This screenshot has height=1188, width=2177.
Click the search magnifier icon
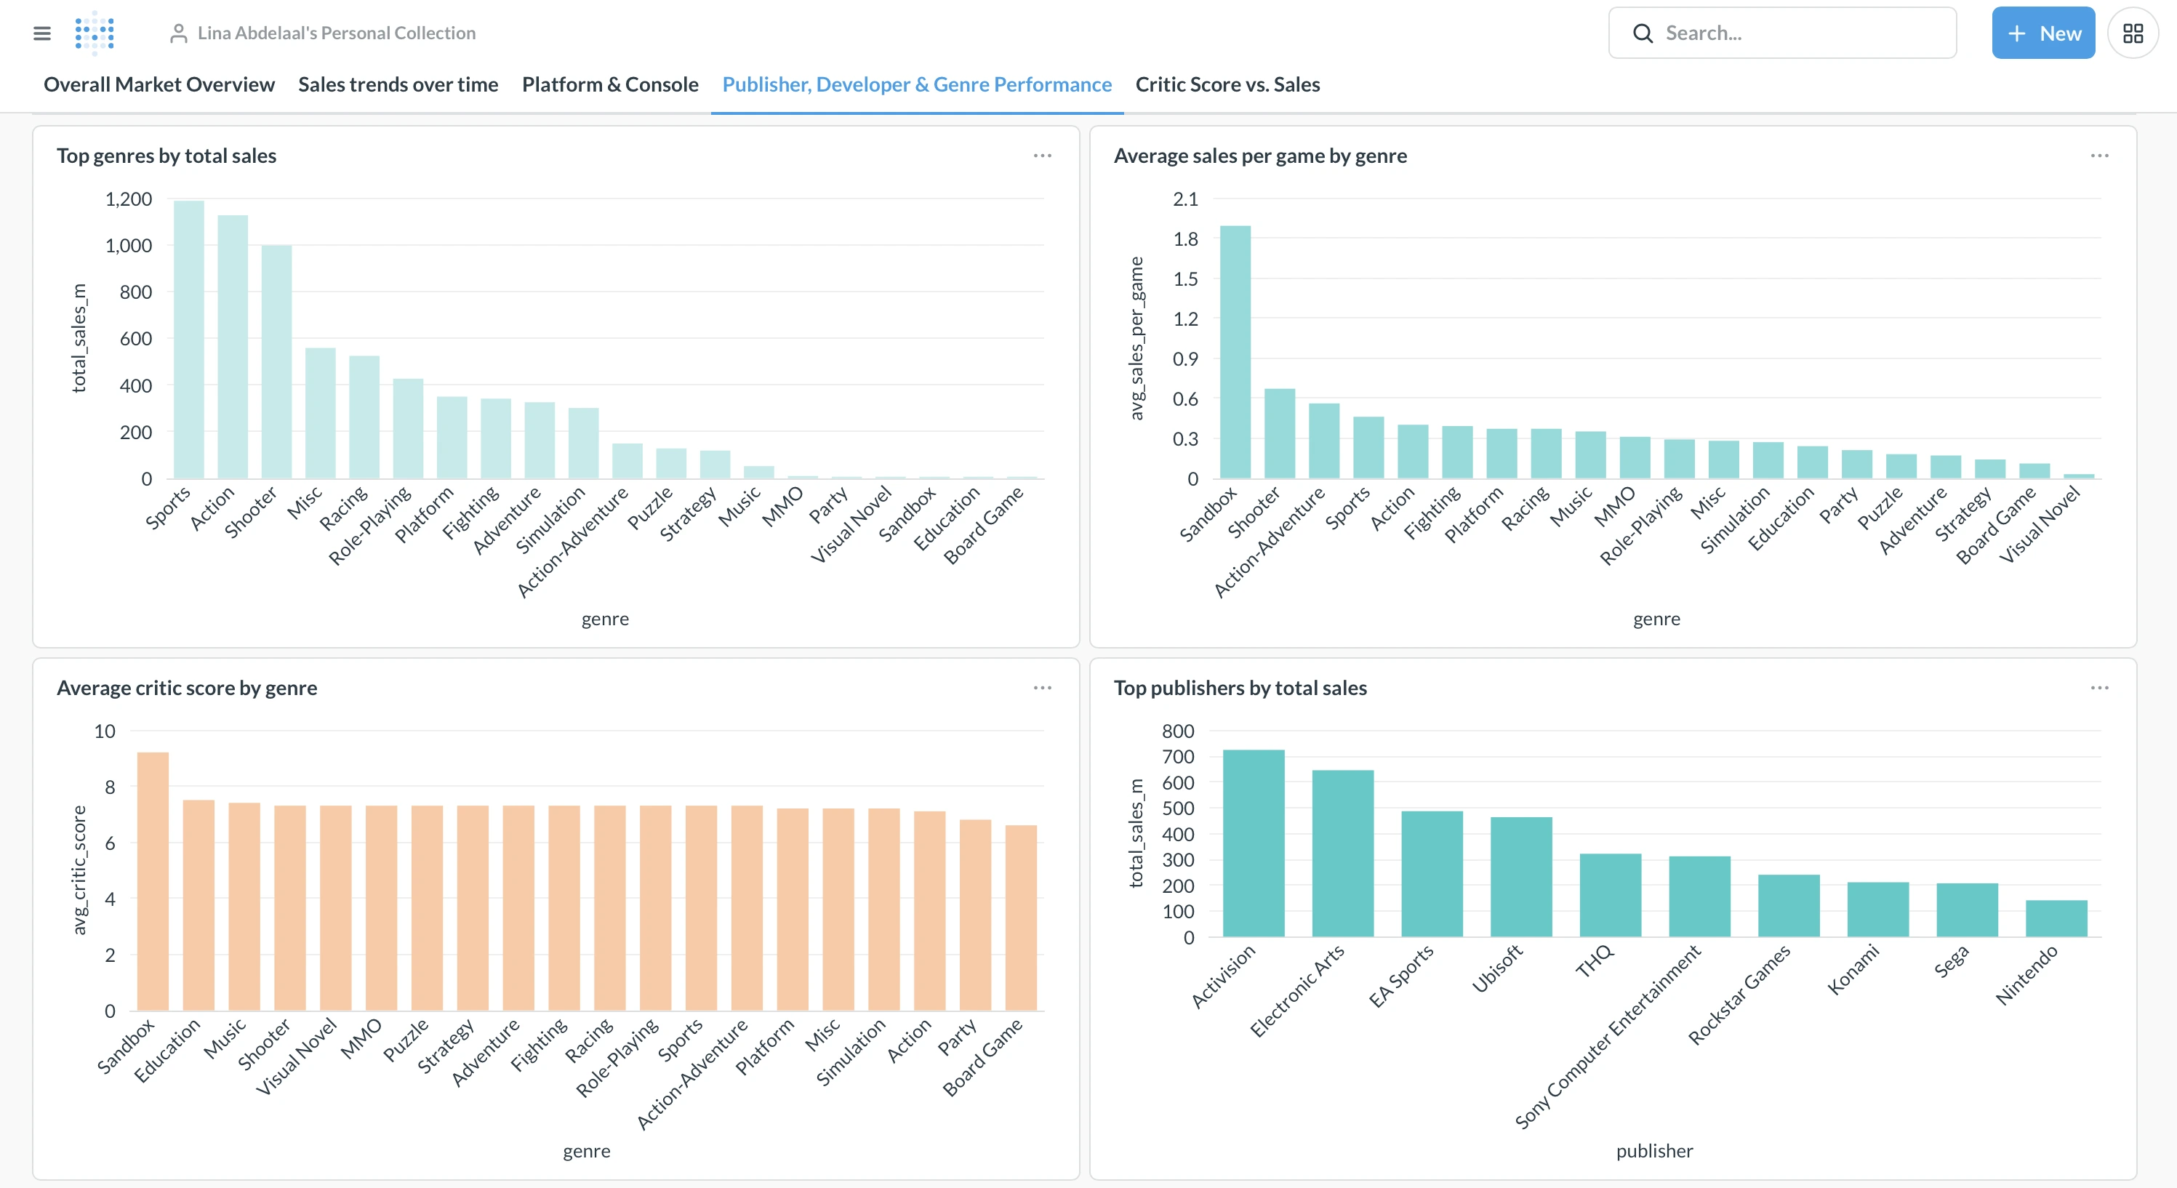[1642, 33]
